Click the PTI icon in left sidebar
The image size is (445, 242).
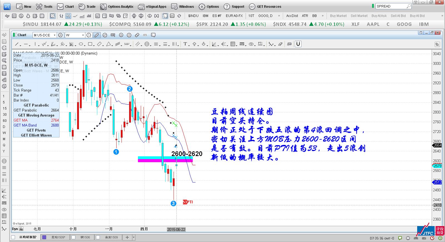click(x=4, y=222)
